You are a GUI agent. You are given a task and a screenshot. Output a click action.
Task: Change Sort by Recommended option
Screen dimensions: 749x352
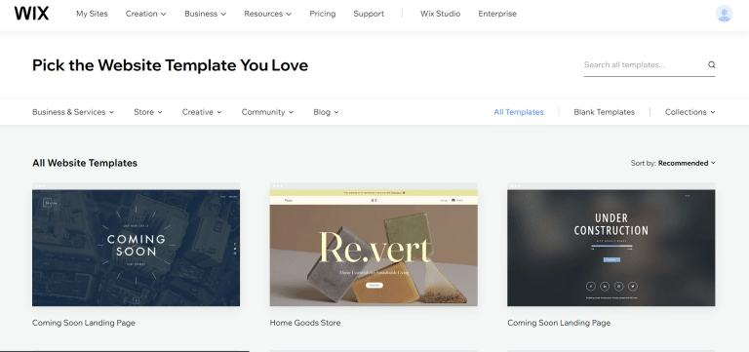pyautogui.click(x=673, y=163)
